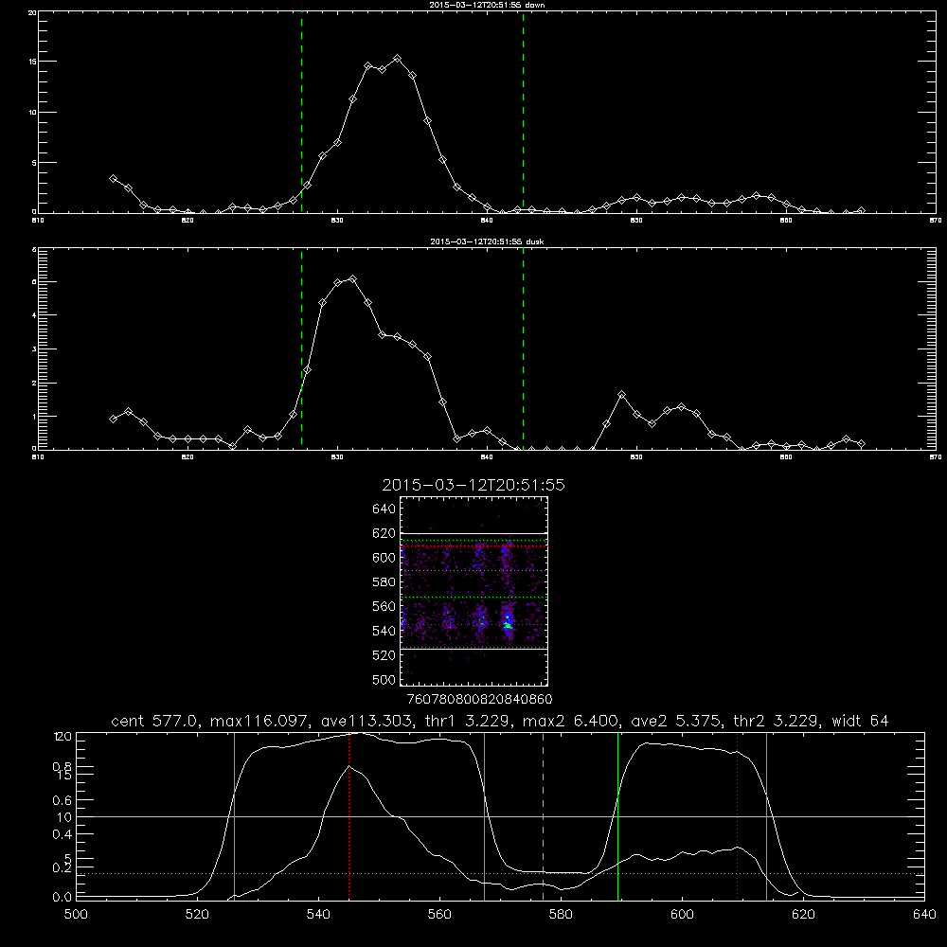The height and width of the screenshot is (947, 947).
Task: Select 'thr2 3.229' in bottom plot header
Action: pos(777,721)
